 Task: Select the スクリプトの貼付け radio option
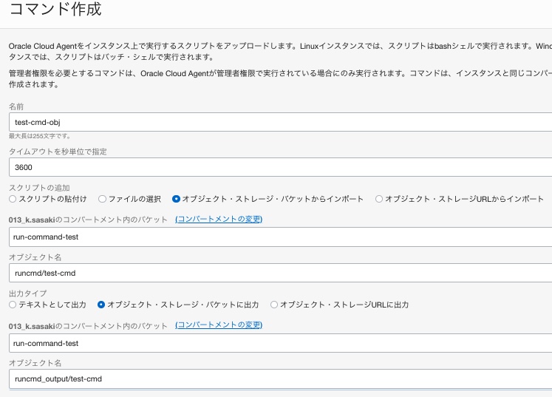click(x=13, y=199)
